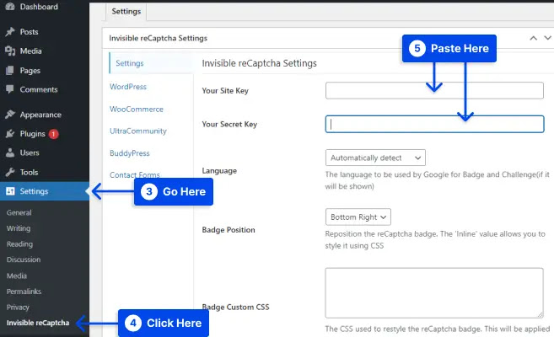Click the Badge Custom CSS textarea

(x=434, y=293)
